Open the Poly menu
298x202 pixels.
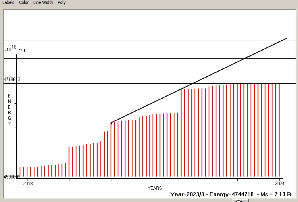(x=62, y=2)
